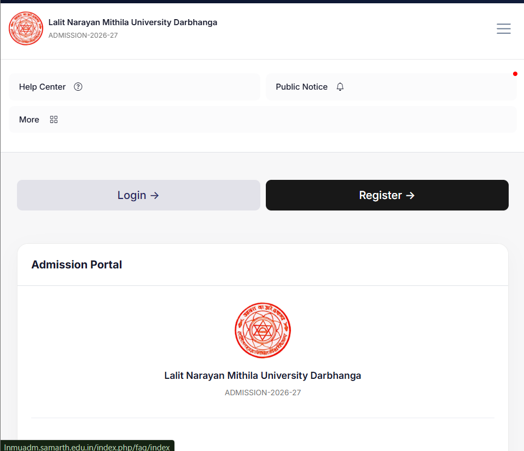Click the university name below the emblem

click(263, 376)
